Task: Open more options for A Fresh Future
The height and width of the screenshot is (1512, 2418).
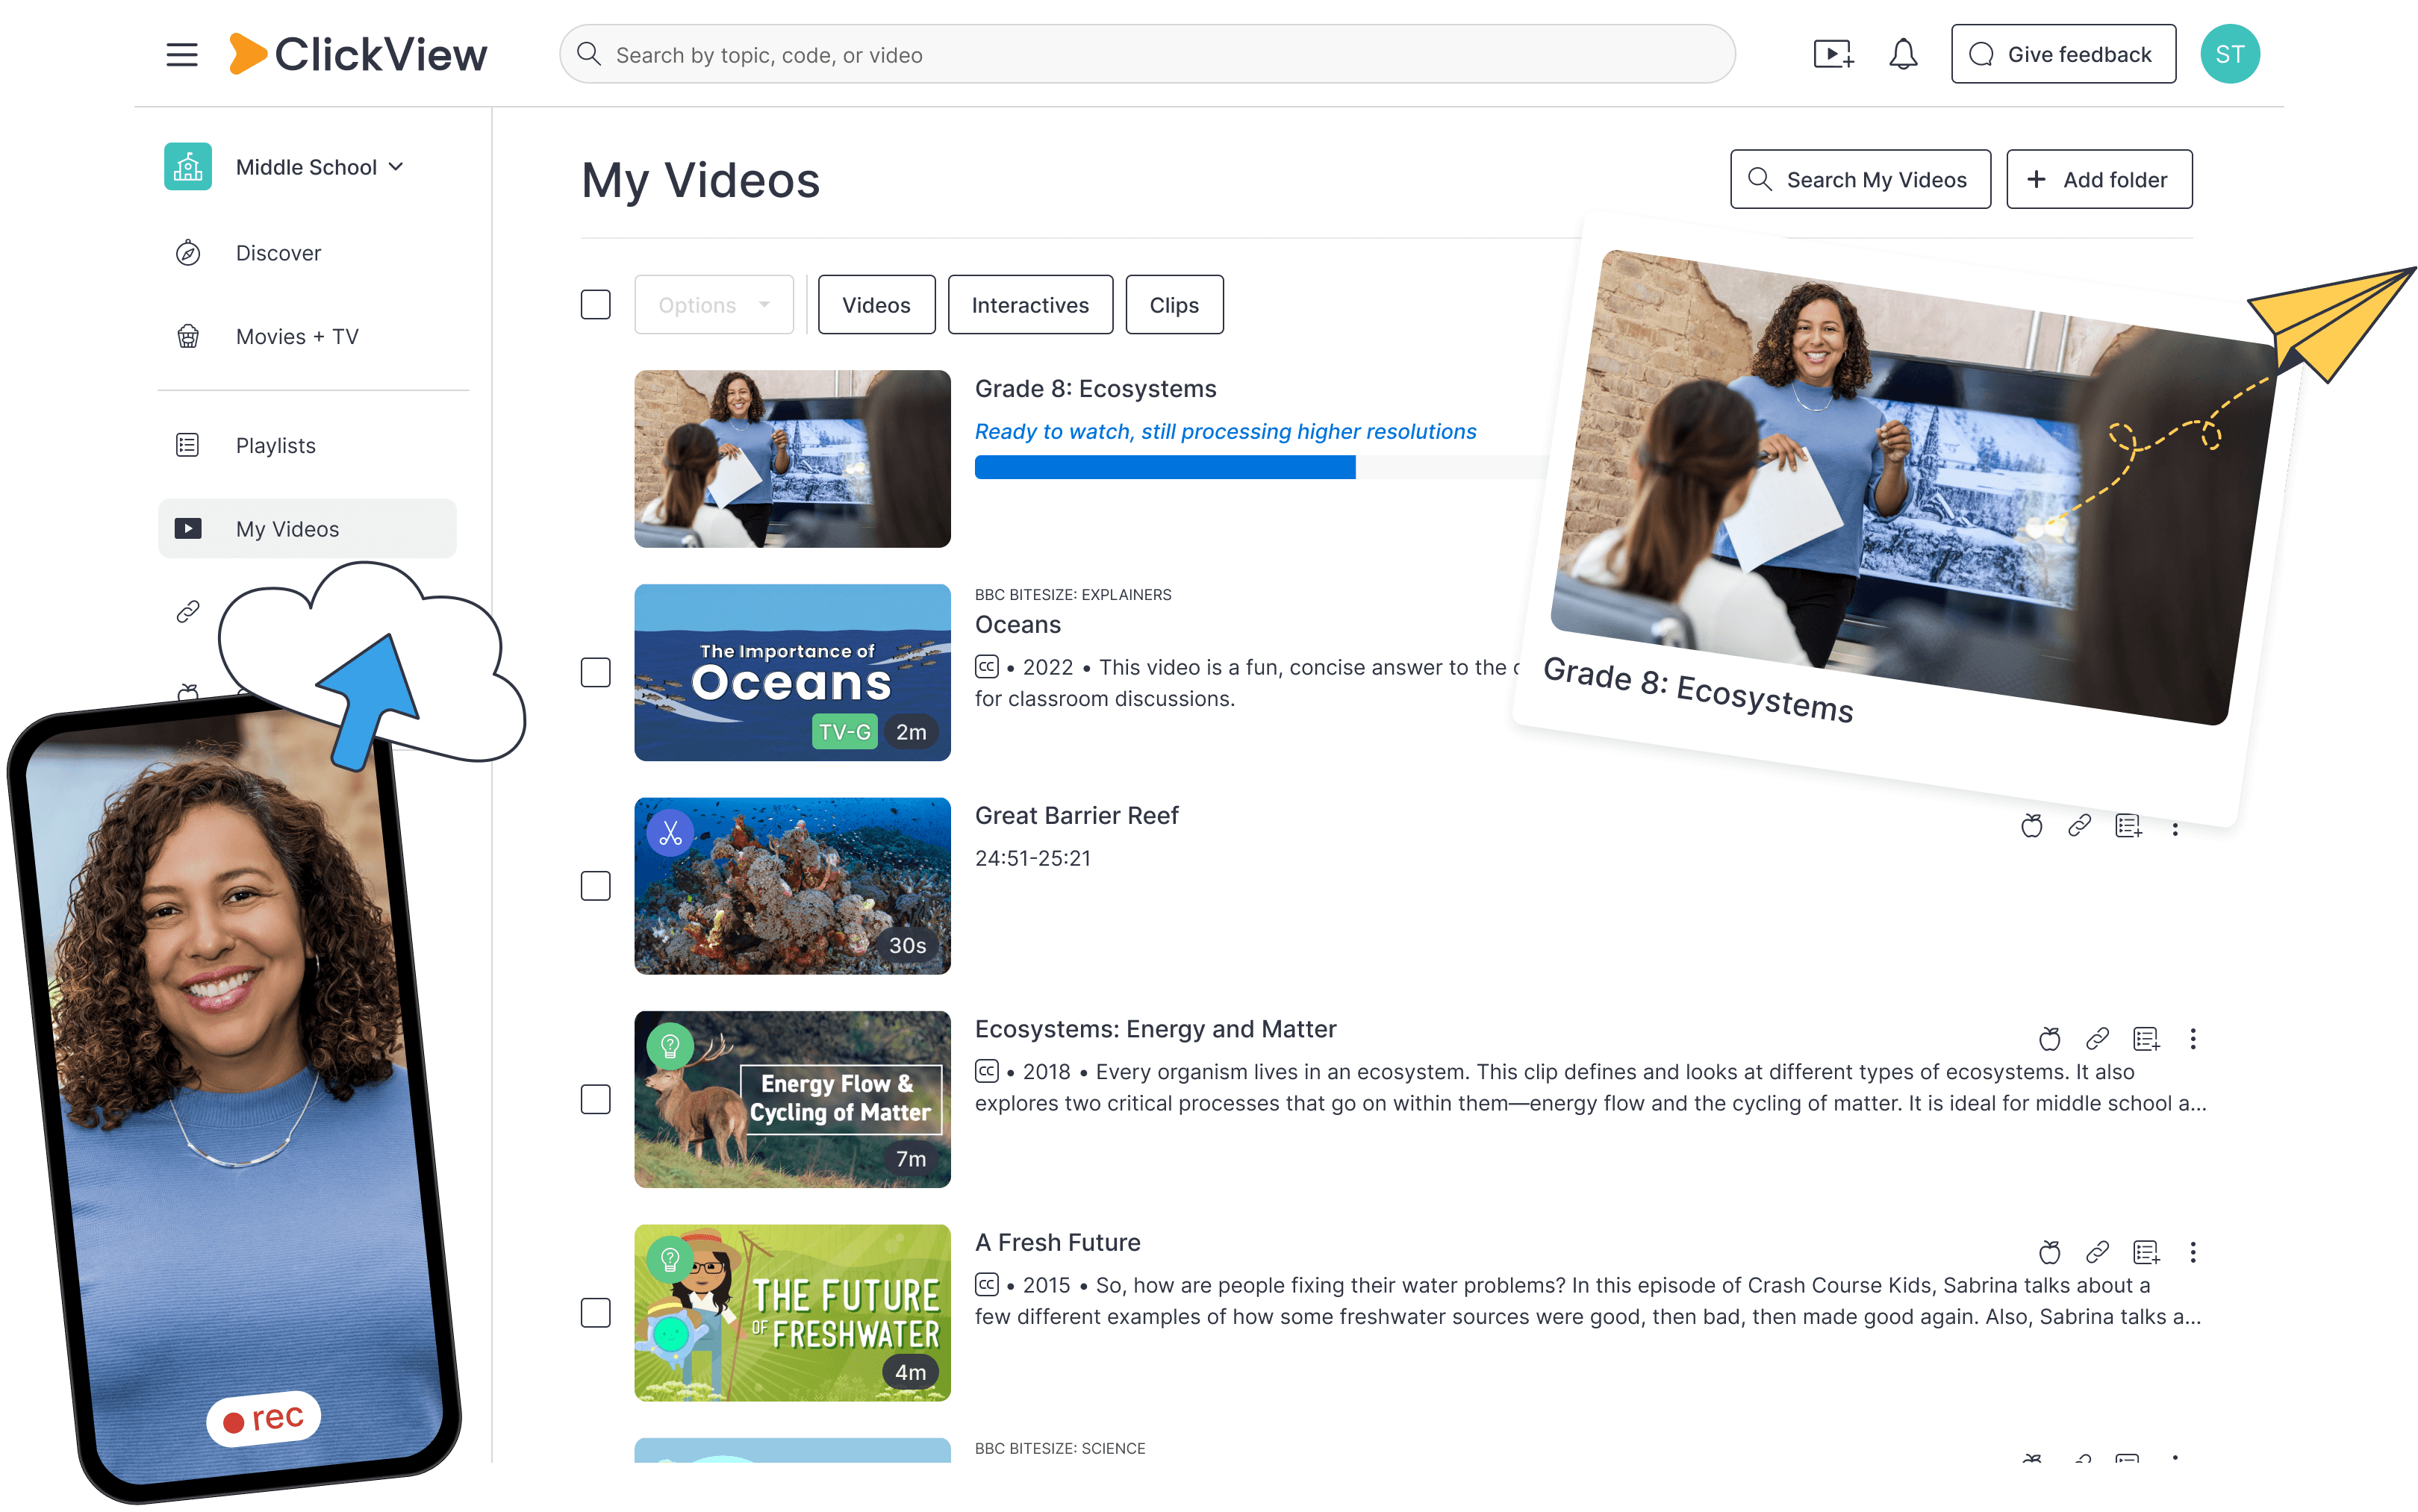Action: click(2193, 1252)
